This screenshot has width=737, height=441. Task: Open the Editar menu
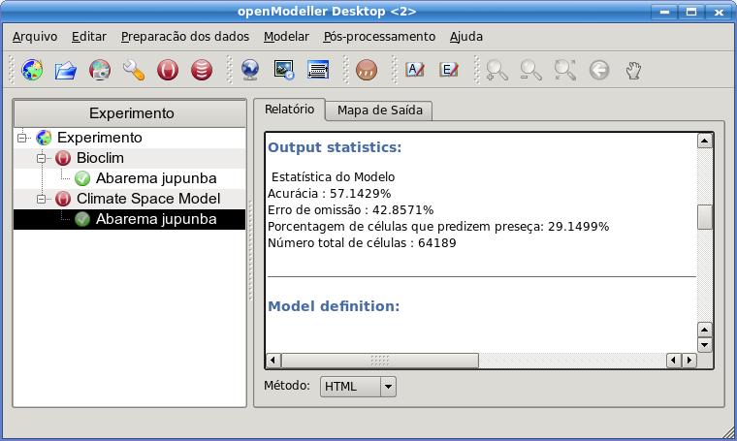89,37
